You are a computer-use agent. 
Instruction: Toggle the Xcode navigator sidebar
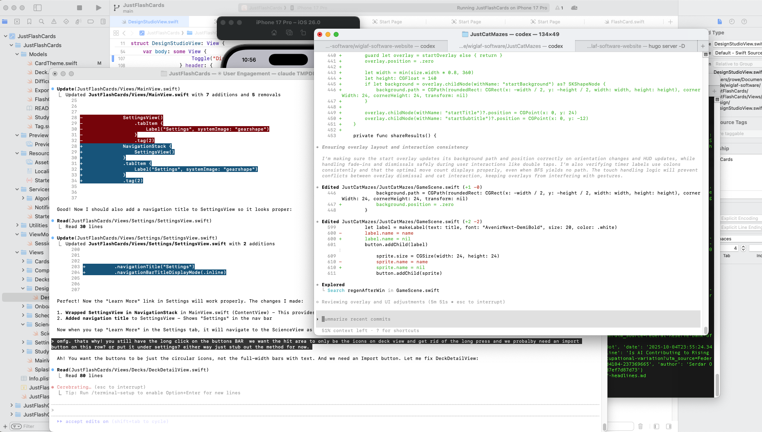click(37, 8)
